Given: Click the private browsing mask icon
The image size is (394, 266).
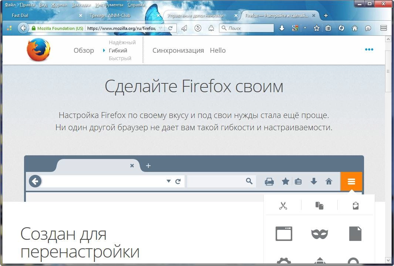Looking at the screenshot, I should (319, 234).
